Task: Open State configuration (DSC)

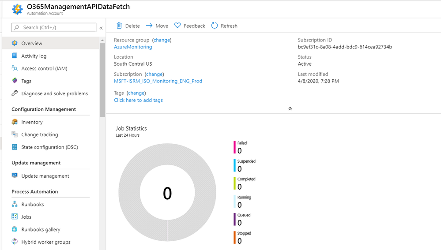Action: click(51, 147)
